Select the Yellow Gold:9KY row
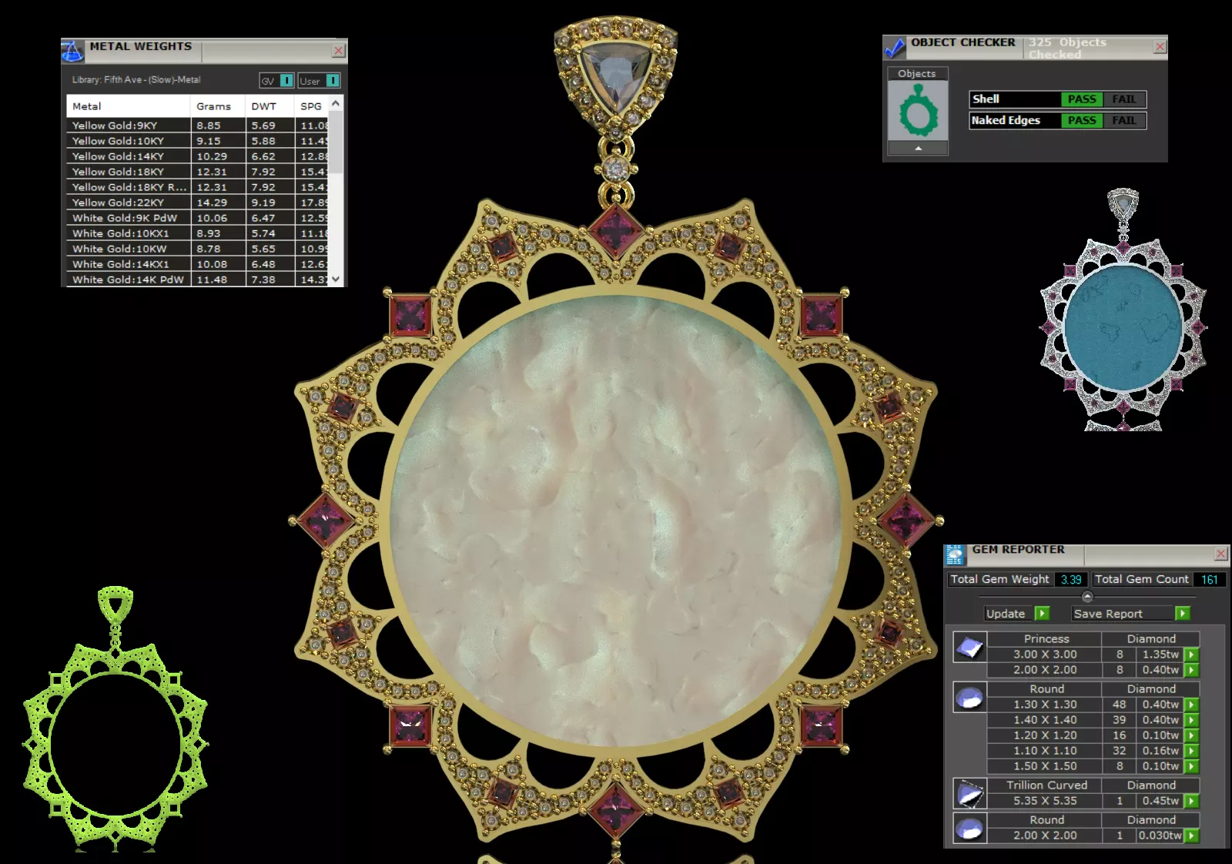1232x864 pixels. [x=198, y=126]
